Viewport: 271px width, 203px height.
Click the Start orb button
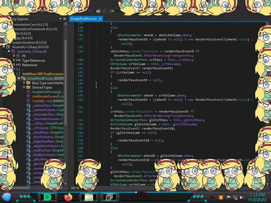7,197
